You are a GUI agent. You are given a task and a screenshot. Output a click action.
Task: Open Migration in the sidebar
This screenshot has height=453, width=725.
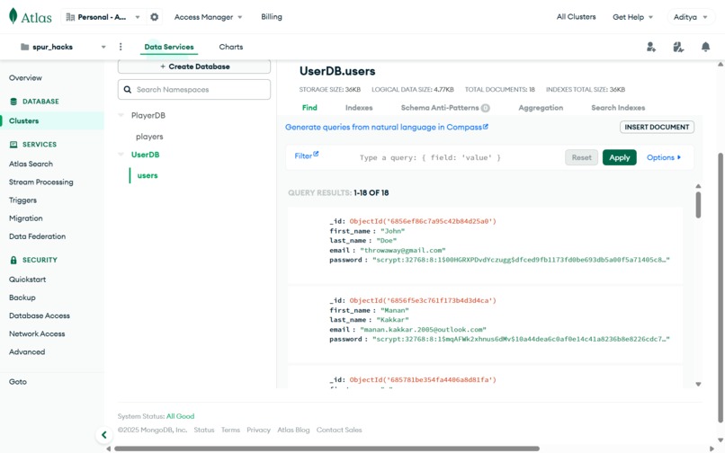point(26,218)
